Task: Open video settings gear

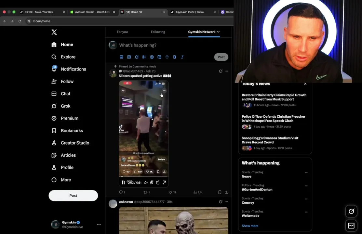Action: 152,183
